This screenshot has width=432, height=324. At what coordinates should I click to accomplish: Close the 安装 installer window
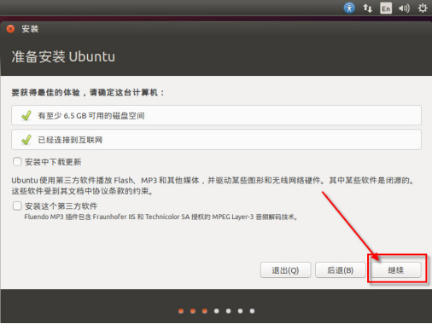coord(10,29)
